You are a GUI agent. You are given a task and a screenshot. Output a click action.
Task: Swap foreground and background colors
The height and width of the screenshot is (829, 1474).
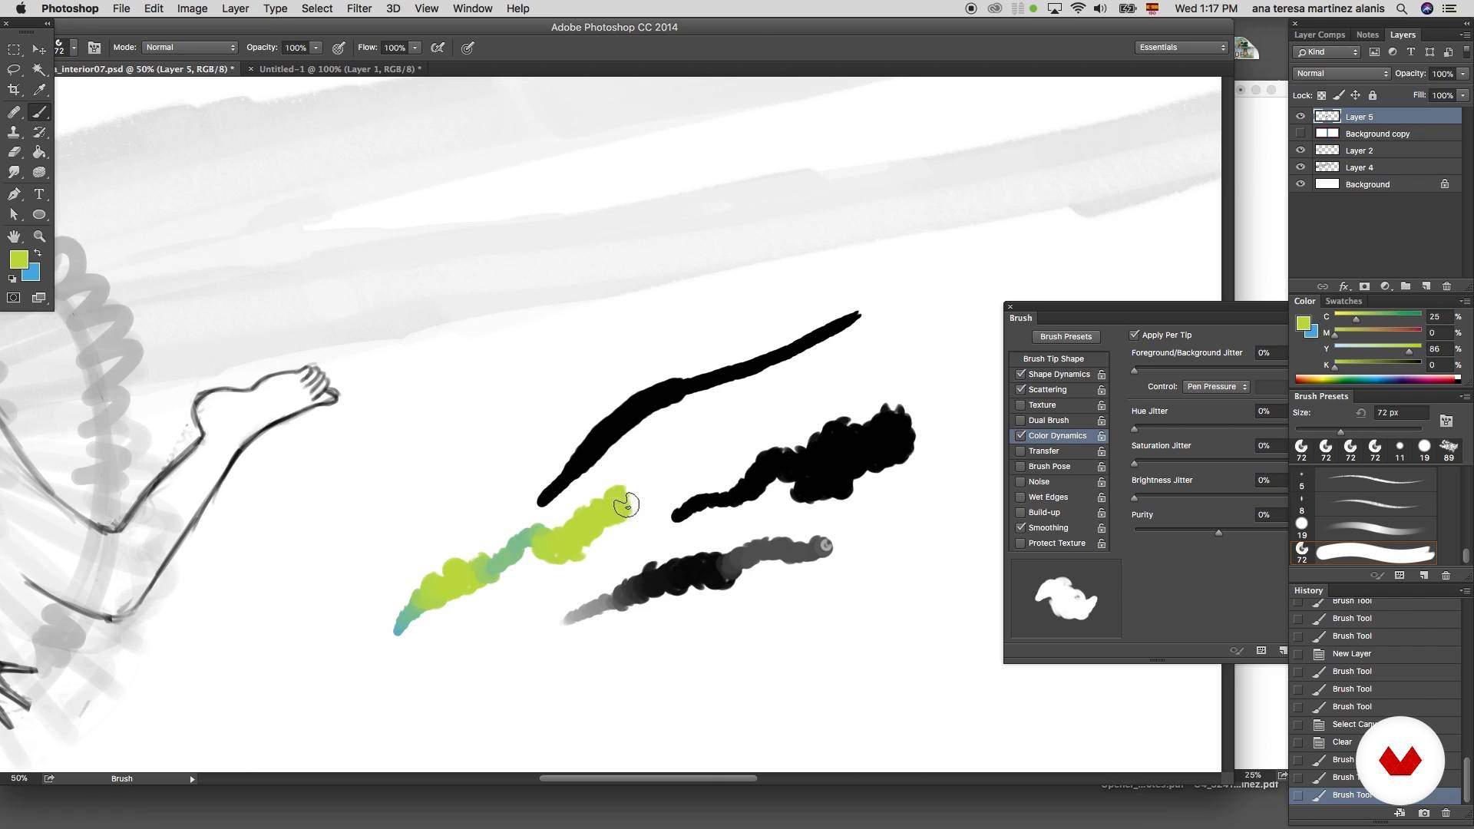tap(38, 253)
